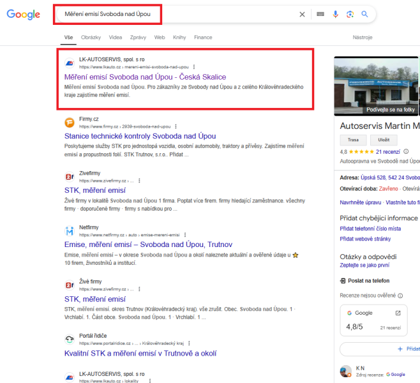
Task: Open the STK, měření emisí link under Živé firmy
Action: 95,299
